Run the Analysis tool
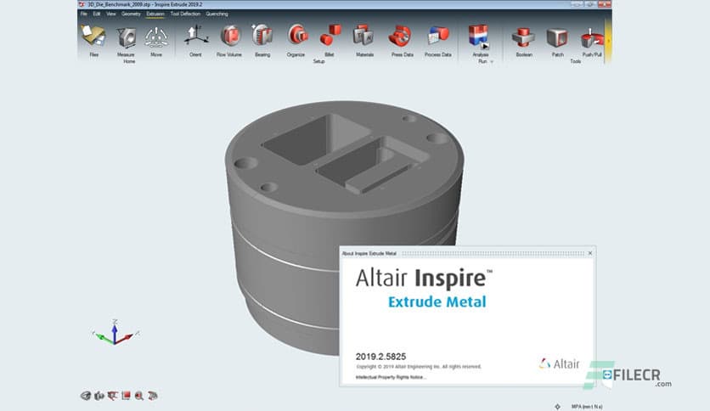The image size is (710, 411). (479, 37)
